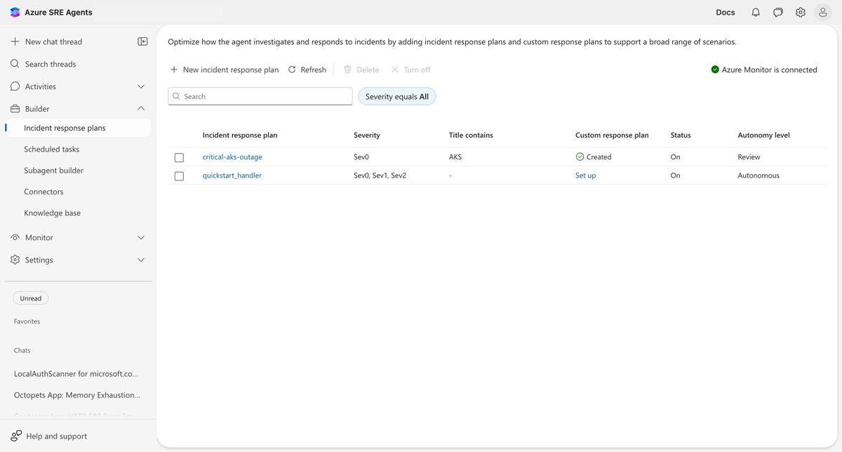The height and width of the screenshot is (452, 842).
Task: Click the green Created check icon
Action: click(580, 157)
